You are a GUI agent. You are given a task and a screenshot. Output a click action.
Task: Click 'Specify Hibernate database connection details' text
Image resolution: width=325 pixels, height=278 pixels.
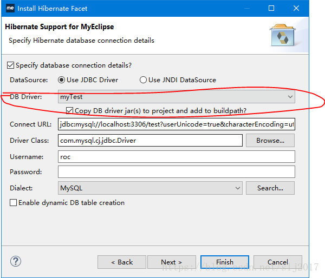[81, 41]
